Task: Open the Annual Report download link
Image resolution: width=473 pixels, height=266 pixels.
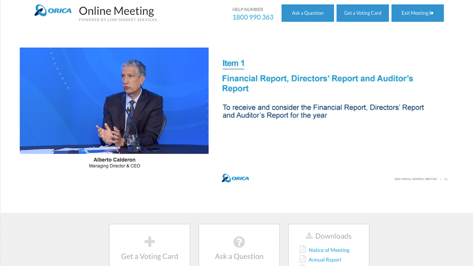Action: point(325,260)
